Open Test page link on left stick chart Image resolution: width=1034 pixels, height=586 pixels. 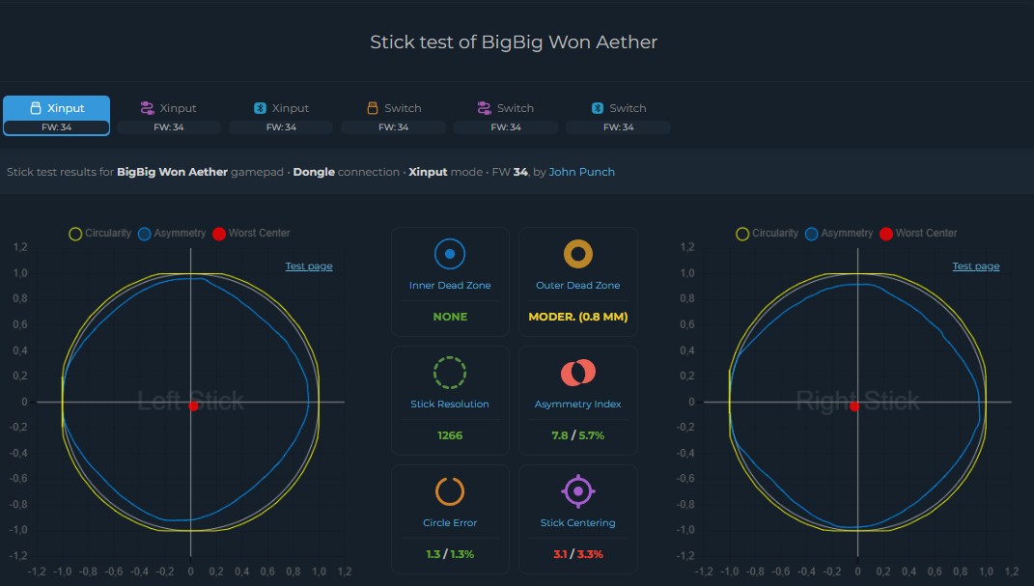pos(309,266)
